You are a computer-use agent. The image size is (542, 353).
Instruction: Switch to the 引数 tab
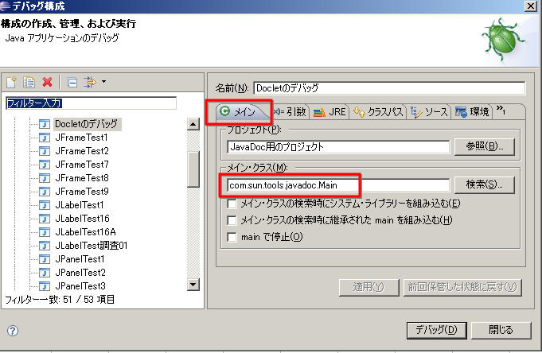[291, 112]
